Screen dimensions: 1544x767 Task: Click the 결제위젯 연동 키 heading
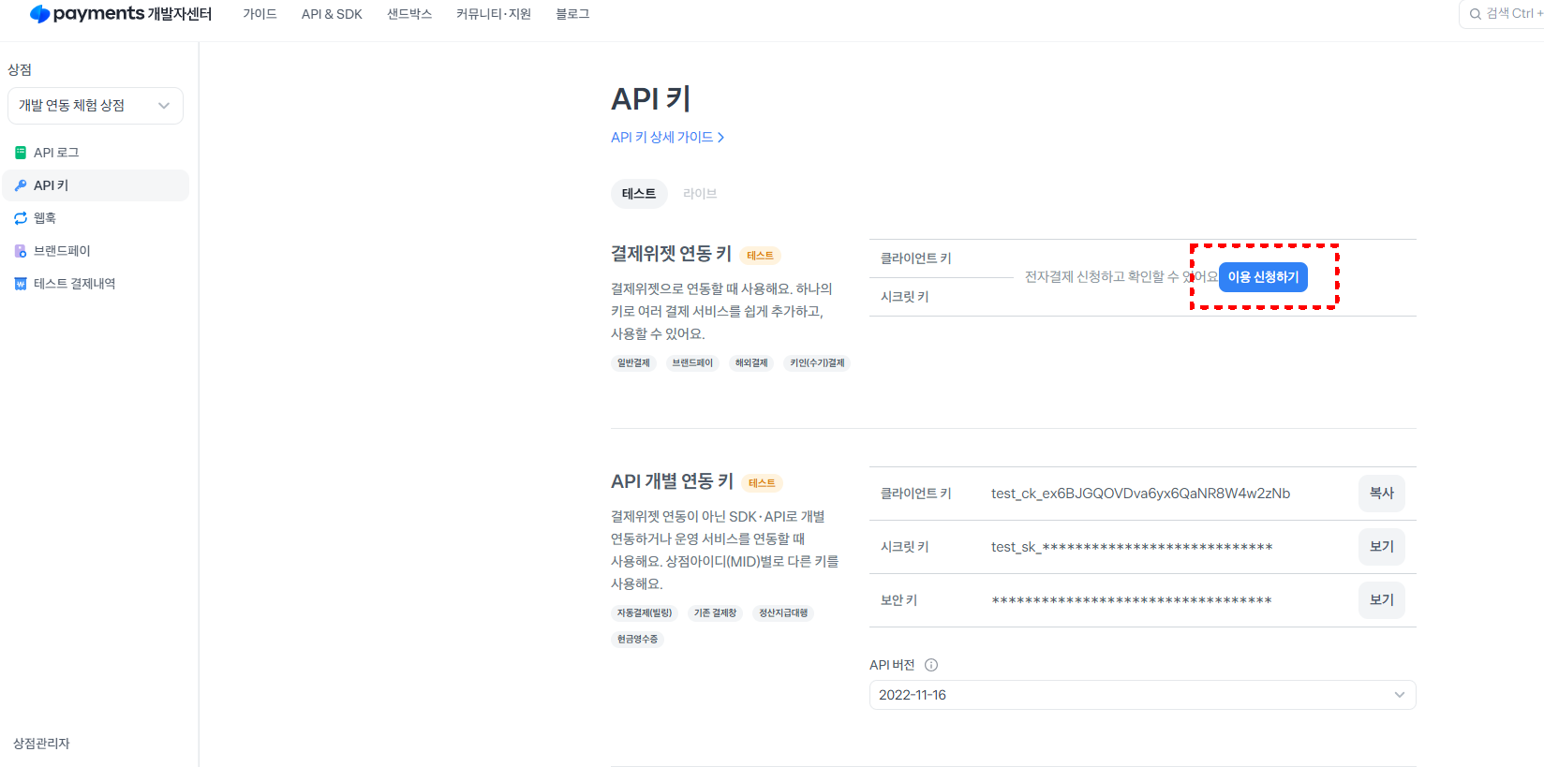[671, 254]
